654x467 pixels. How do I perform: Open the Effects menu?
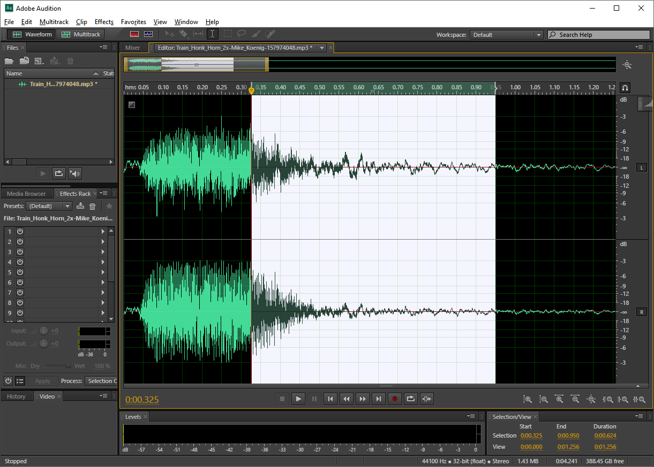(x=104, y=22)
